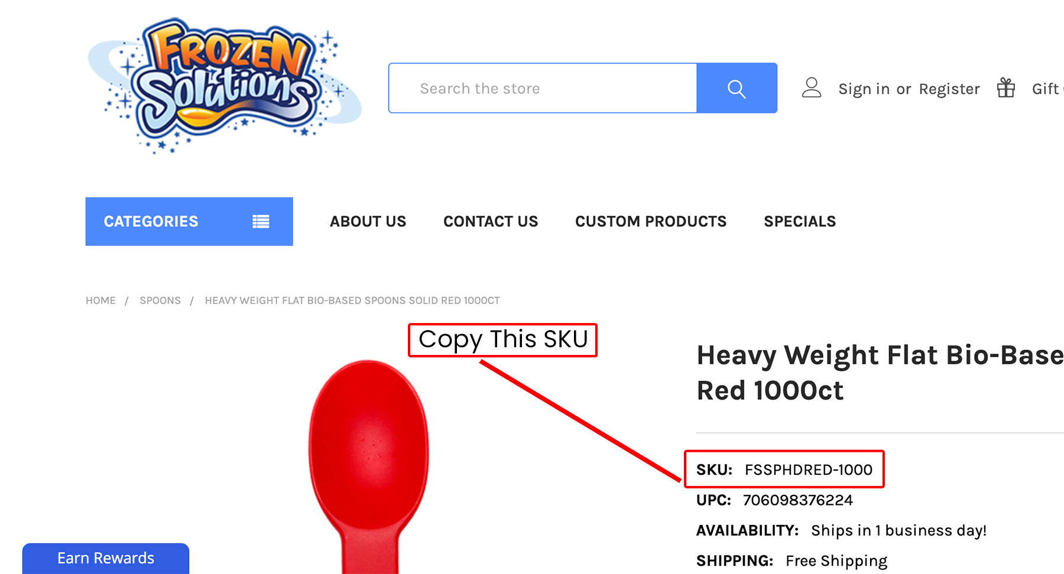Screen dimensions: 1064x574
Task: Click the SKU value FSSPHDRED-1000
Action: (808, 470)
